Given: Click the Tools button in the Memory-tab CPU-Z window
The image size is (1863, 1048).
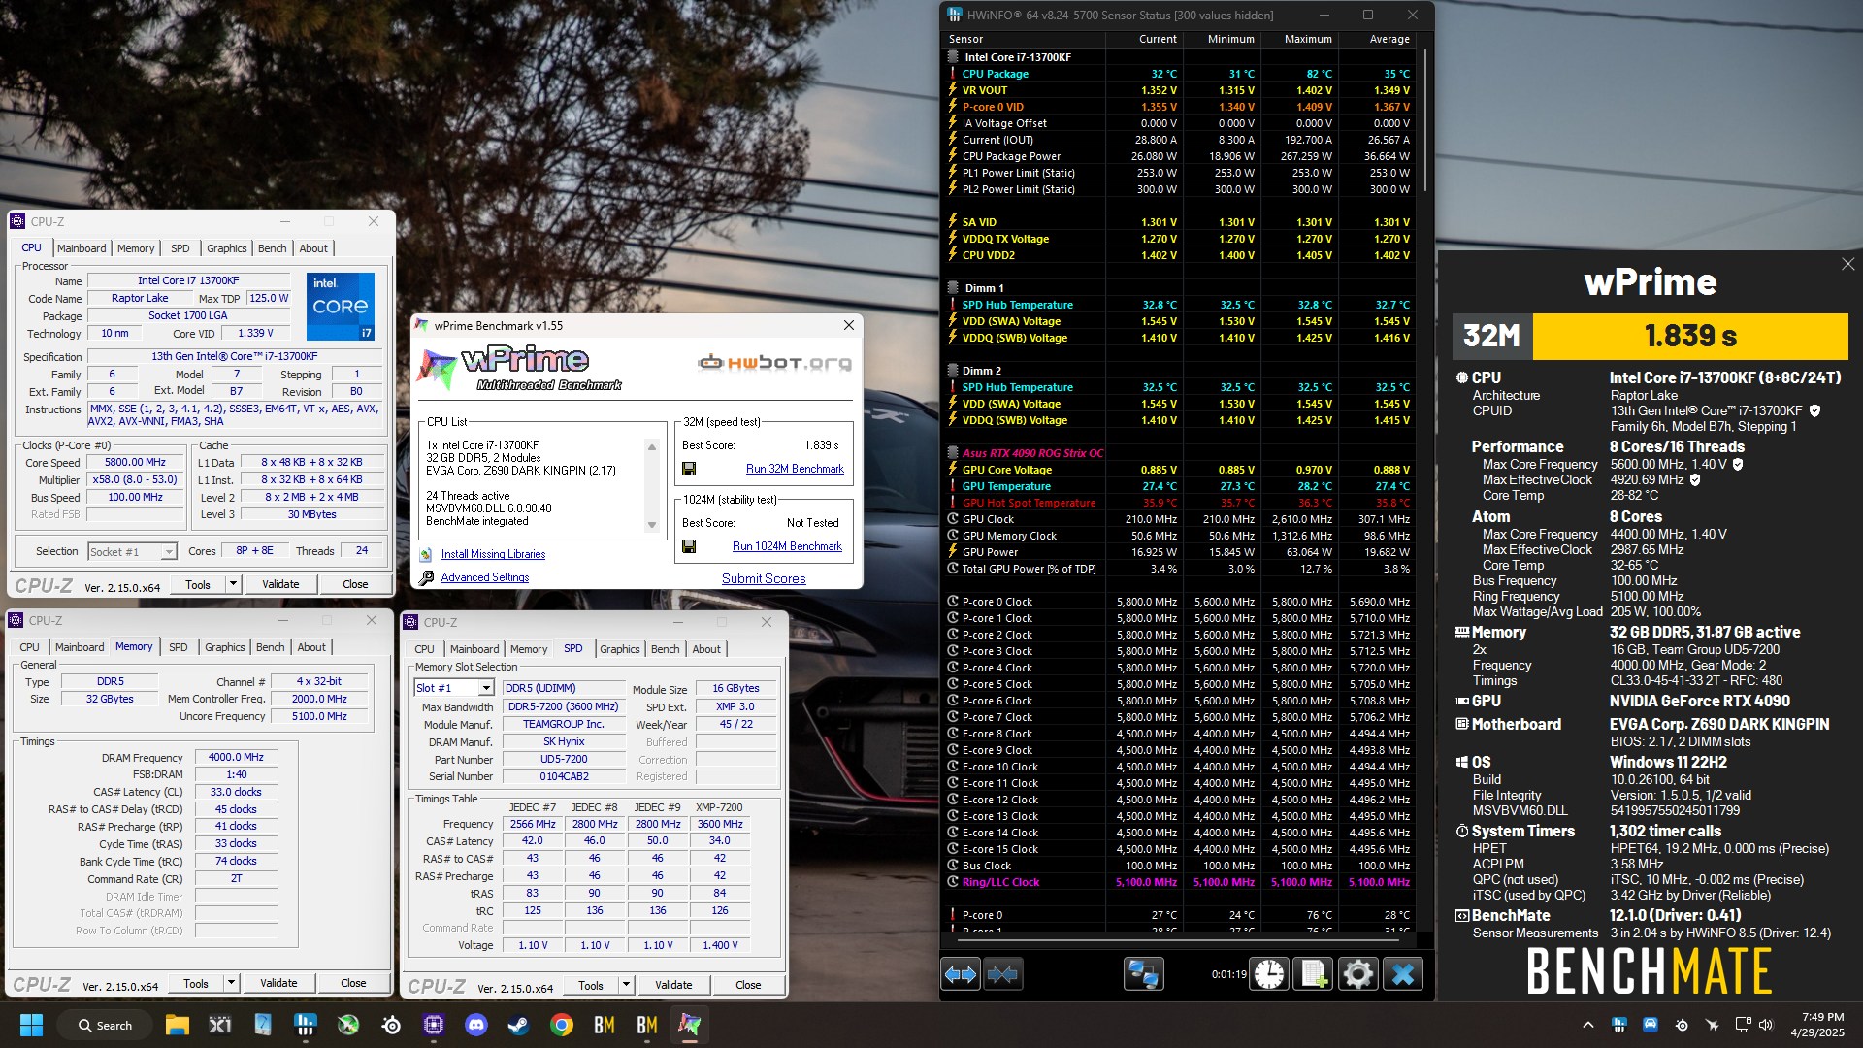Looking at the screenshot, I should (x=196, y=983).
